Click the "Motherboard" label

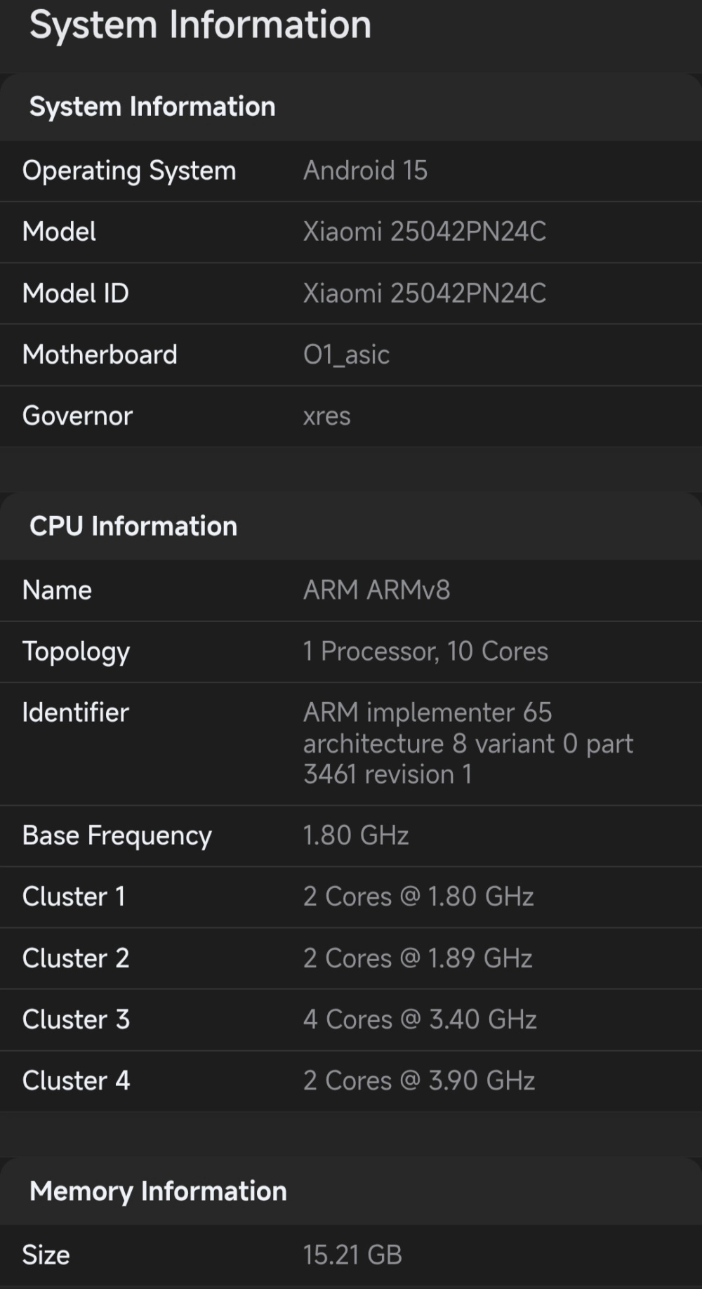pyautogui.click(x=100, y=355)
